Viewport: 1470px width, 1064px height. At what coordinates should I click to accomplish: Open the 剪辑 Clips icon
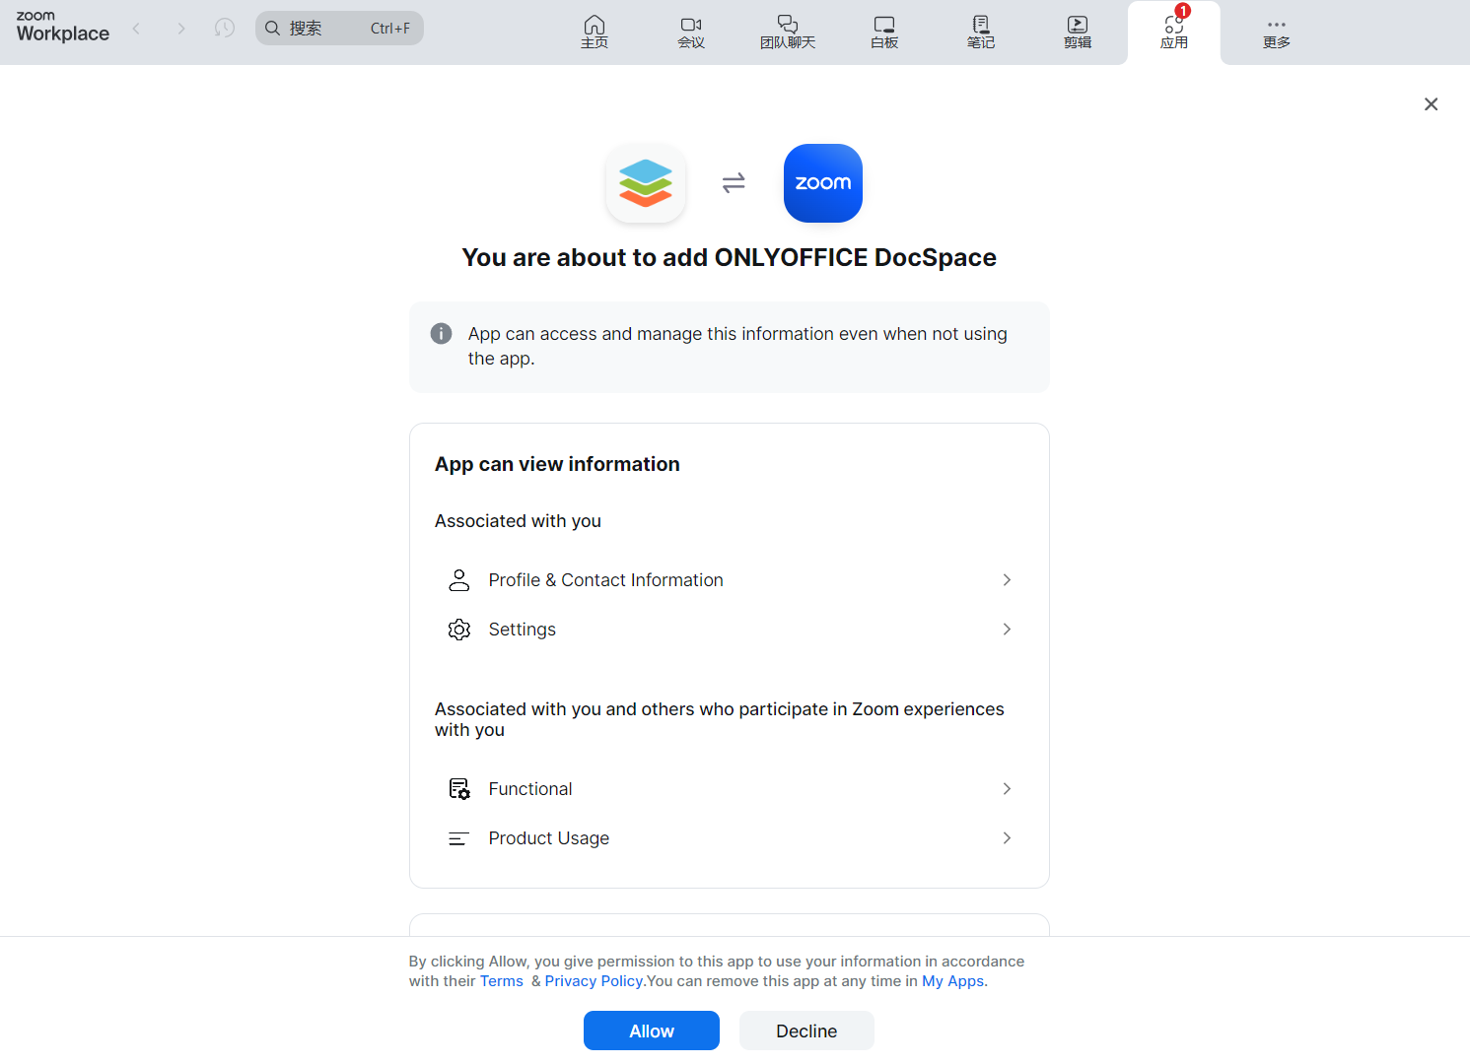pyautogui.click(x=1078, y=32)
